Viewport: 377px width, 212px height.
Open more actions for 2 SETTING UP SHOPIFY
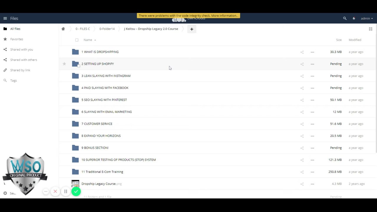click(312, 64)
